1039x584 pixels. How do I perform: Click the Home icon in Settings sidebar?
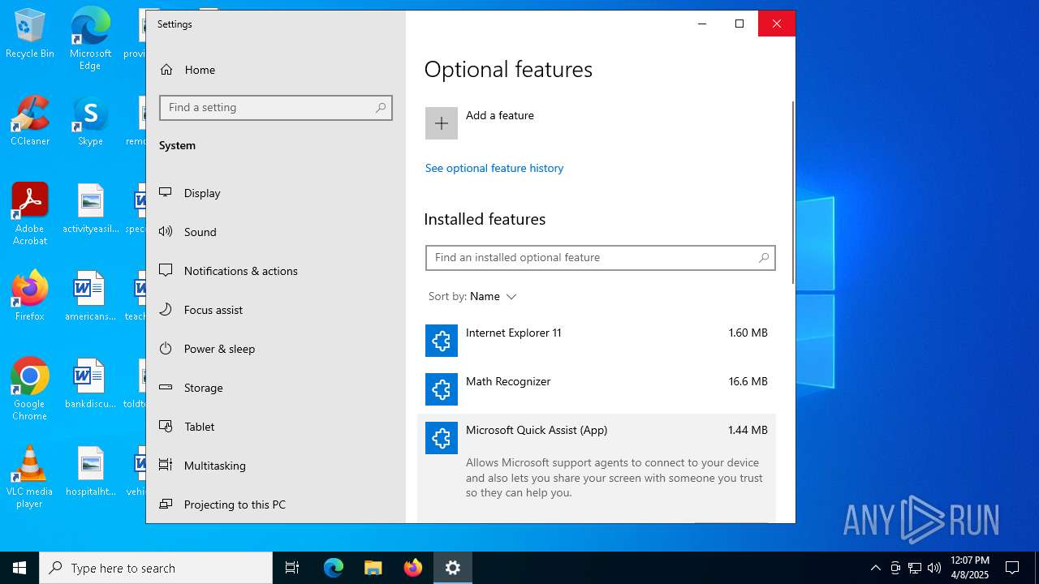[166, 70]
